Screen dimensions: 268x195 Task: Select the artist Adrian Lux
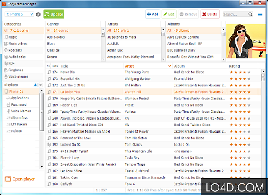133,50
